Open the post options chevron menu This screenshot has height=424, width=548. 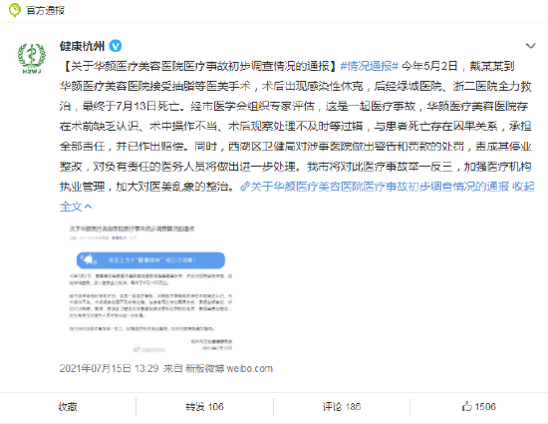(530, 46)
